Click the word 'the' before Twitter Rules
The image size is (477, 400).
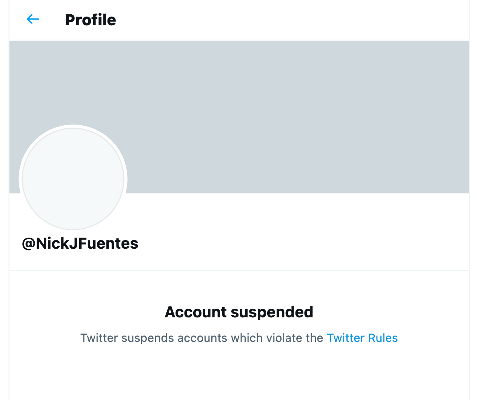[x=314, y=338]
